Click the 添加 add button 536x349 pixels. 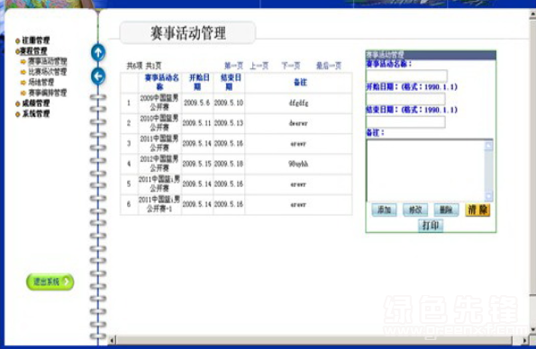tap(384, 210)
